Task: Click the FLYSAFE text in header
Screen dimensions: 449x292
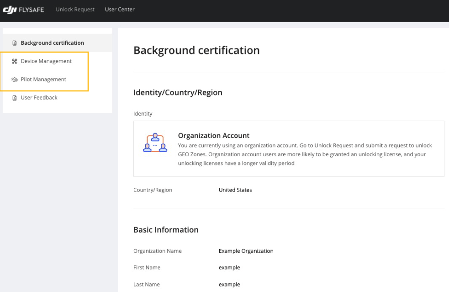Action: coord(32,10)
